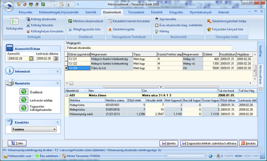Print Óraállások with green arrow button
The height and width of the screenshot is (161, 267).
pos(24,92)
